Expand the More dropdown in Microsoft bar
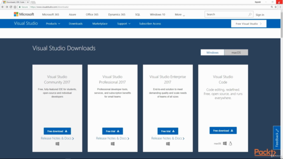Viewport: 283px width, 159px height. coord(180,15)
